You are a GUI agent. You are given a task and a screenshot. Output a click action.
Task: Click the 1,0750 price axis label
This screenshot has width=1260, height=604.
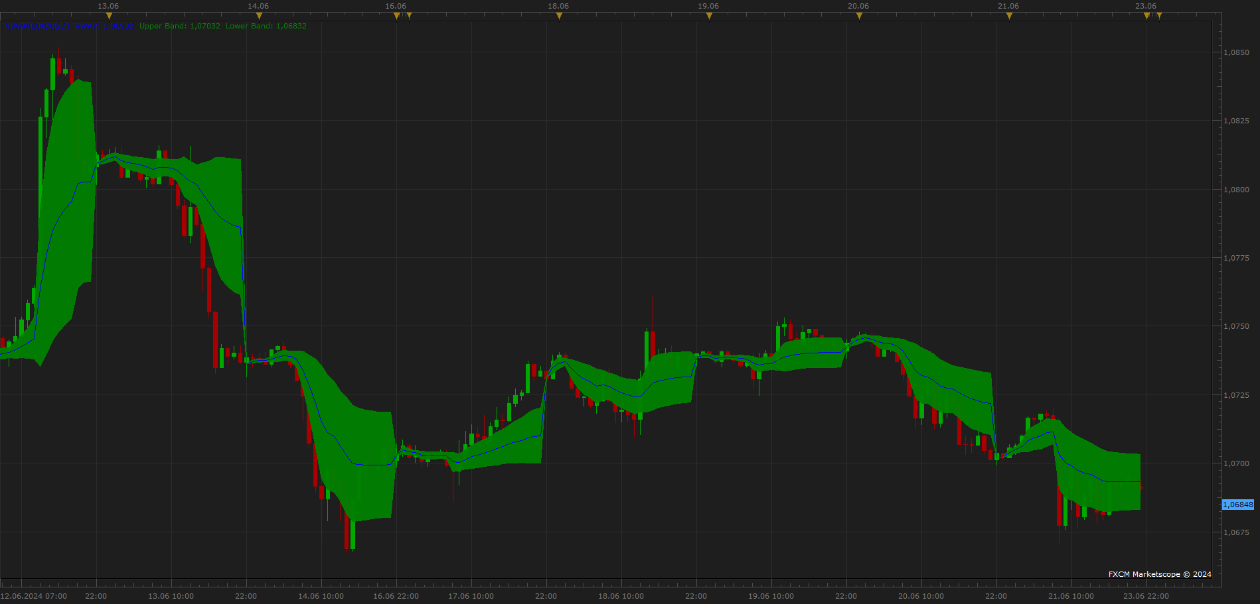coord(1236,326)
